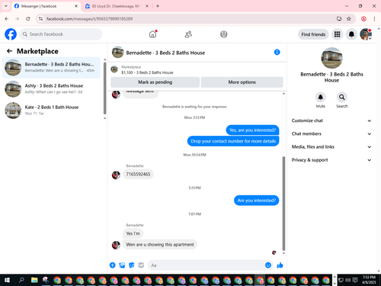Viewport: 381px width, 286px height.
Task: Click the message input box
Action: [210, 265]
